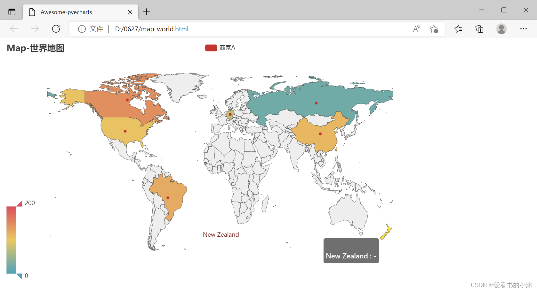Click the upper handle of visual map slider
Image resolution: width=537 pixels, height=291 pixels.
(x=19, y=203)
